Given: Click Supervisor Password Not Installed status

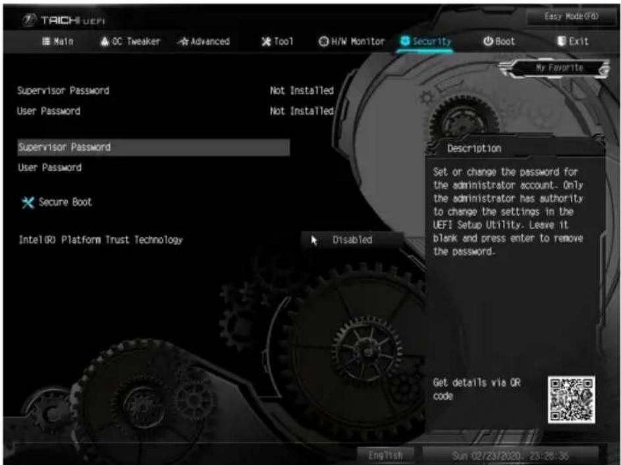Looking at the screenshot, I should click(x=302, y=91).
